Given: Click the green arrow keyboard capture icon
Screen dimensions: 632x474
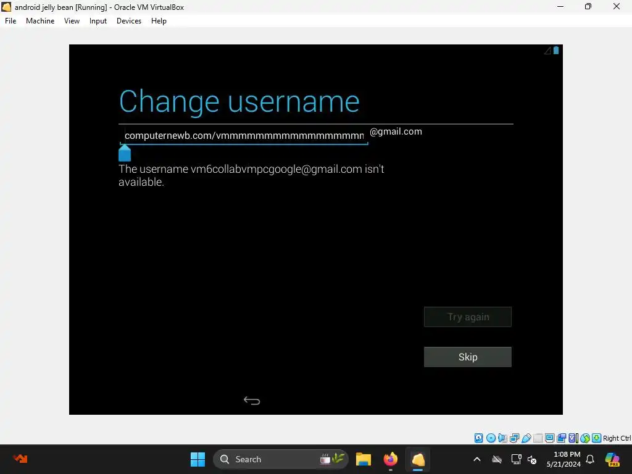Looking at the screenshot, I should (597, 438).
